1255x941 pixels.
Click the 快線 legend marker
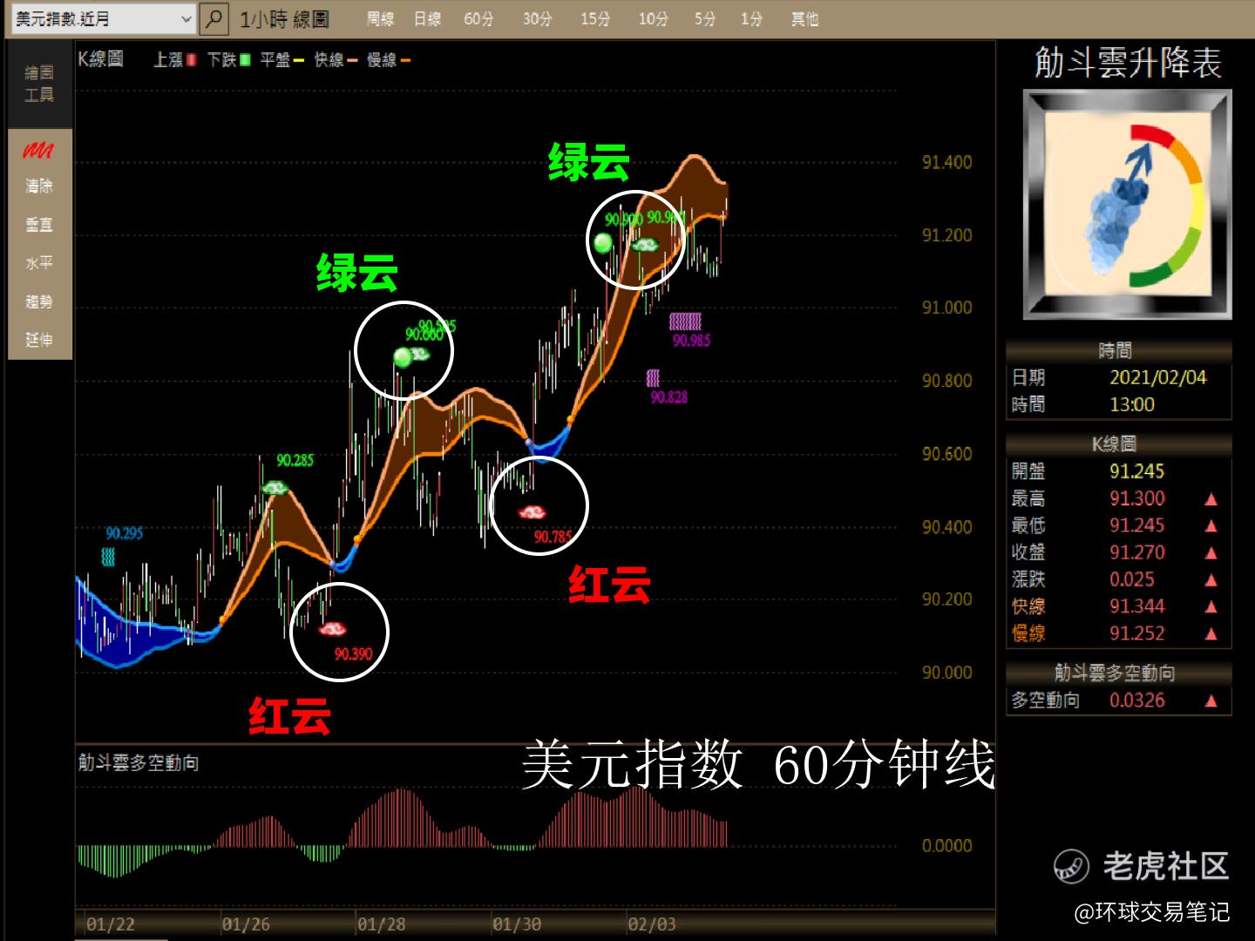tap(352, 61)
